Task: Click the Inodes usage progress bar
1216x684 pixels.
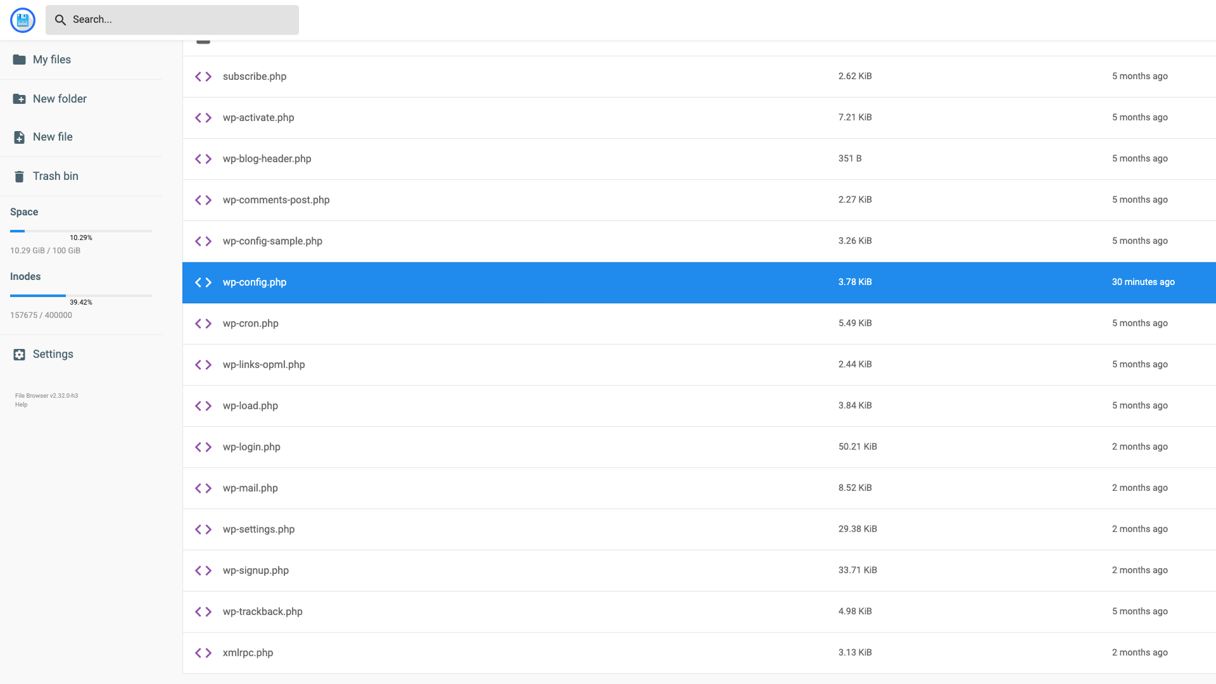Action: coord(81,296)
